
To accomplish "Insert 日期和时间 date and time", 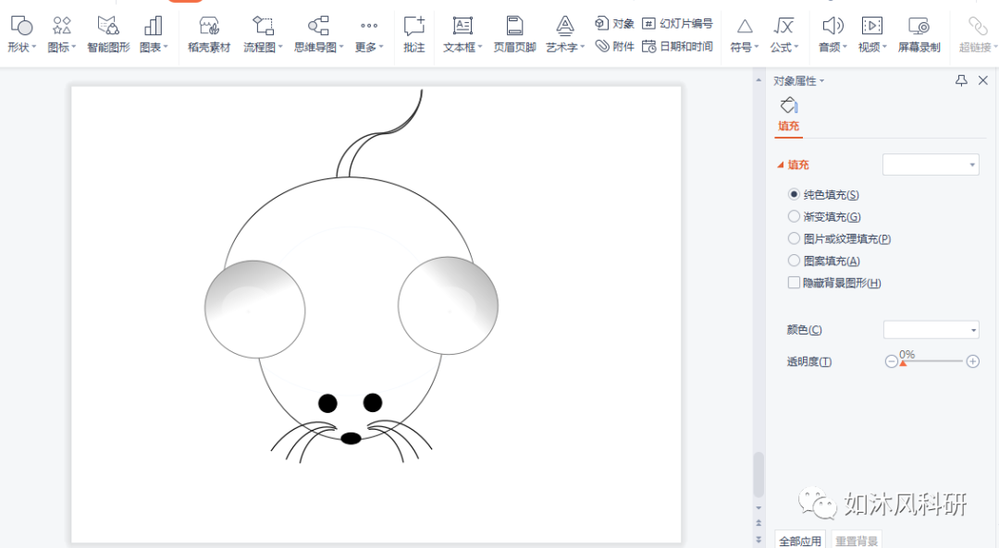I will pyautogui.click(x=677, y=46).
